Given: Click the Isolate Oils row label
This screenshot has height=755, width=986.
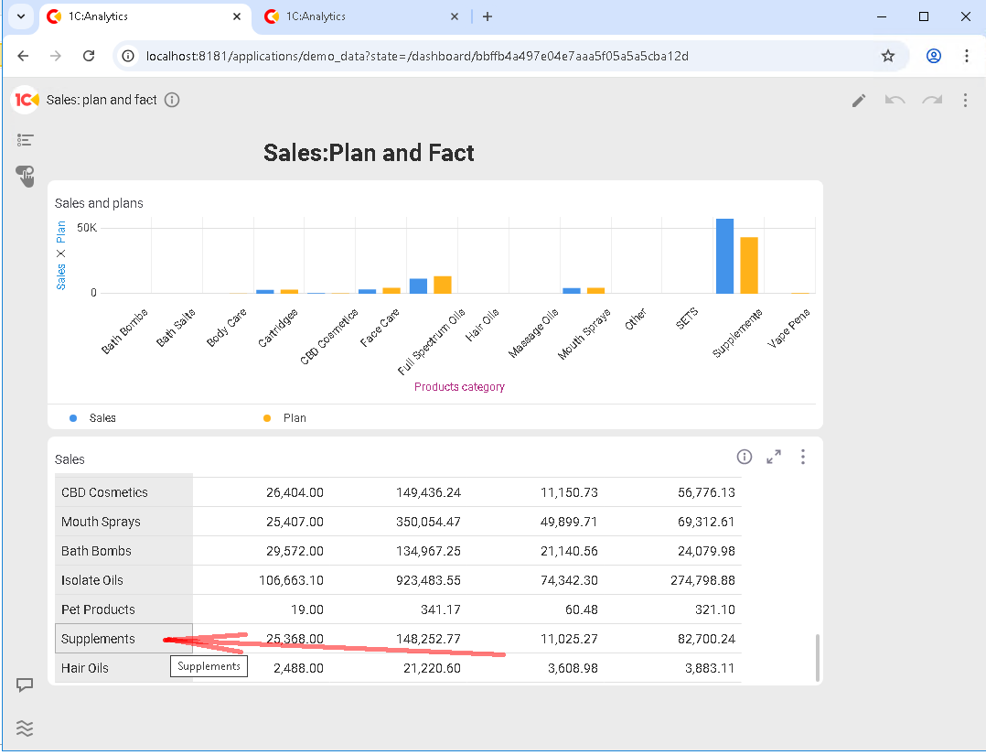Looking at the screenshot, I should click(x=92, y=580).
